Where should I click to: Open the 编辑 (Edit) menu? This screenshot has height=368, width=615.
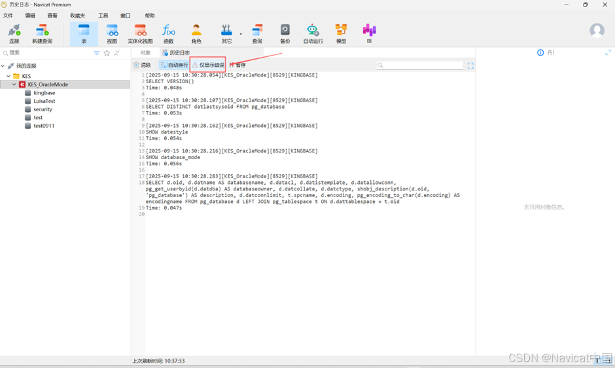(30, 16)
